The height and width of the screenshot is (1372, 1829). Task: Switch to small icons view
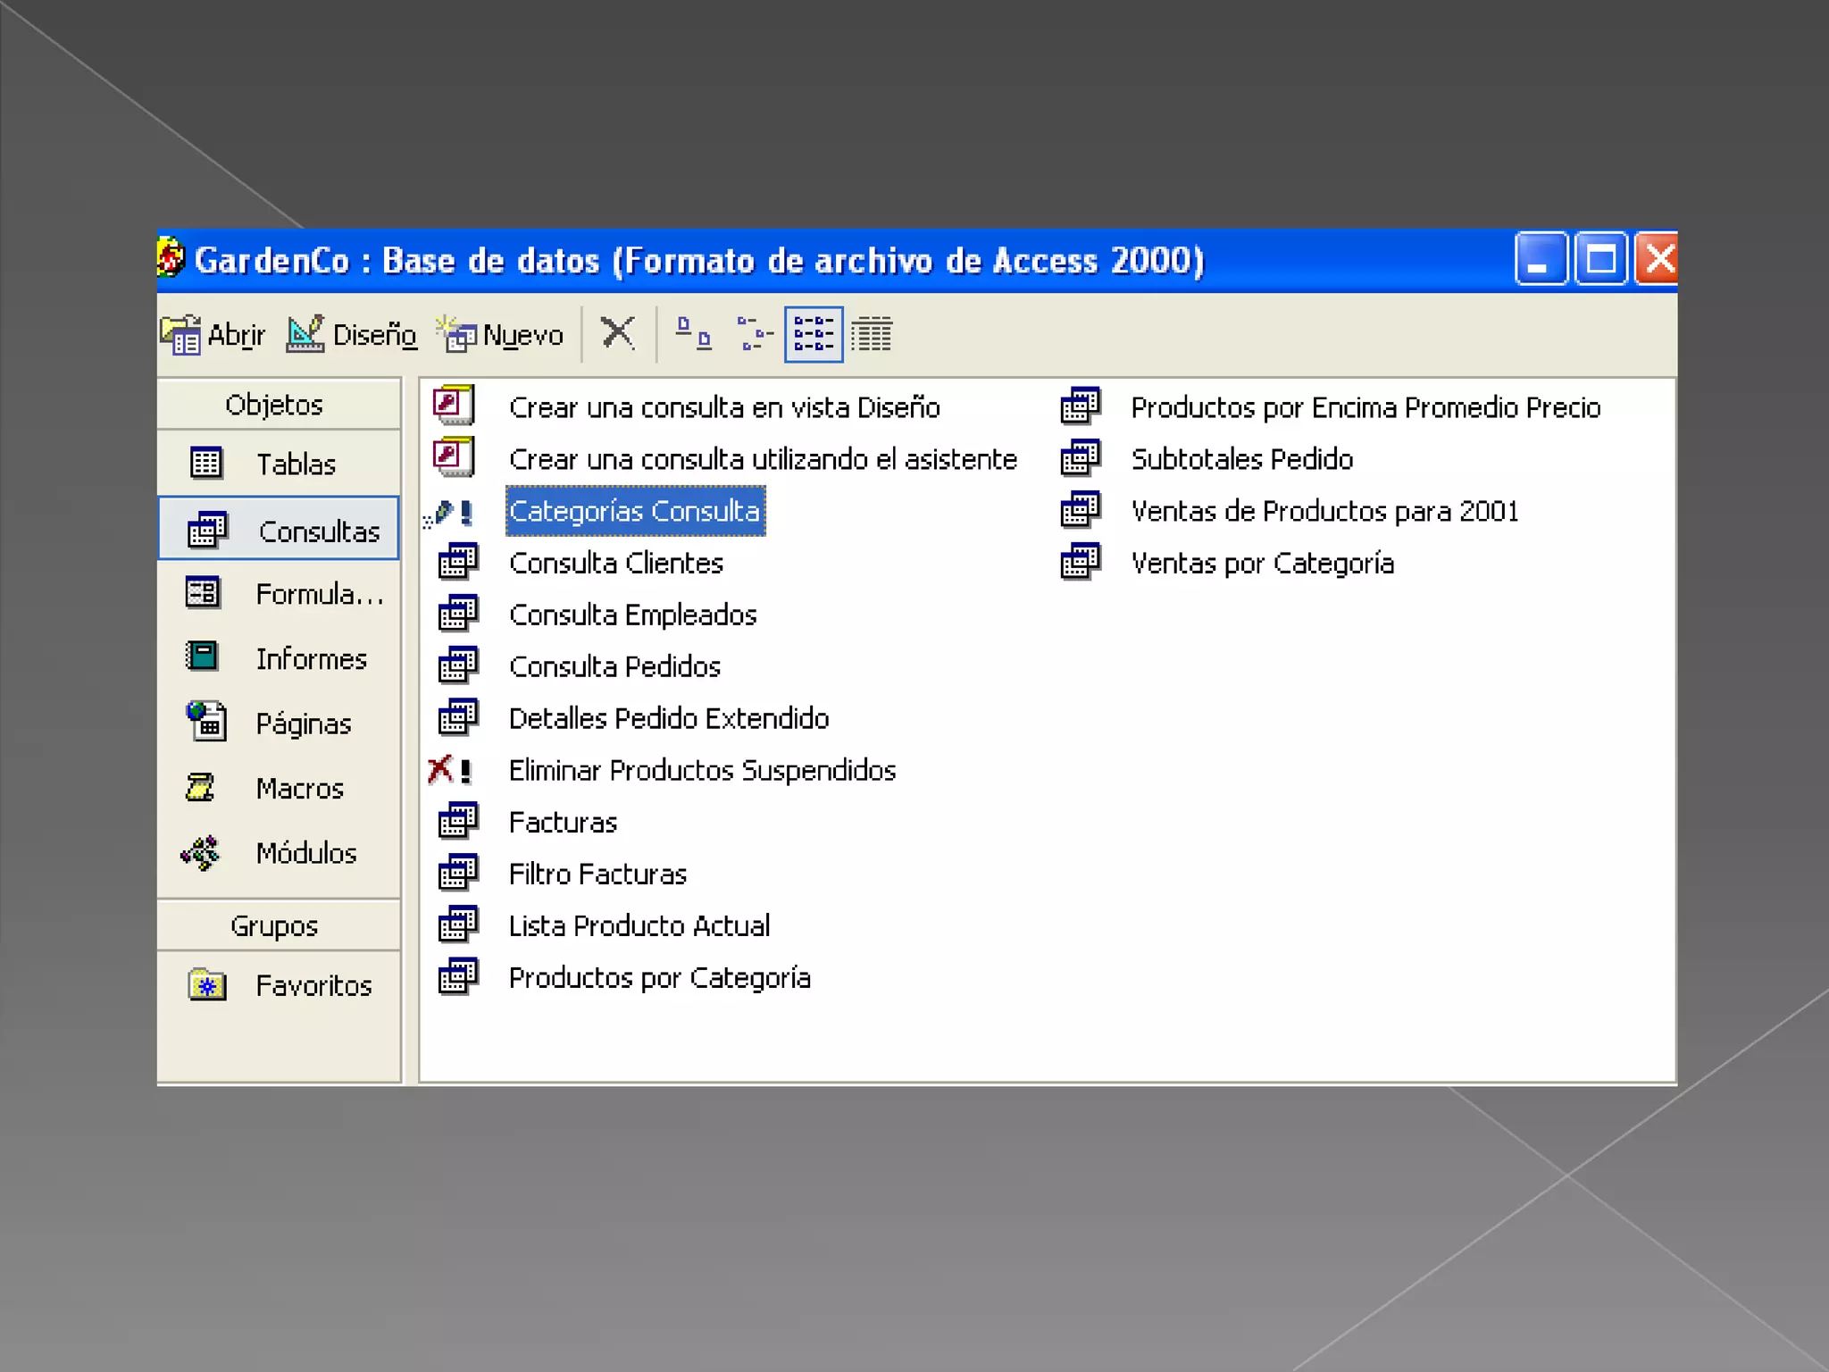754,333
